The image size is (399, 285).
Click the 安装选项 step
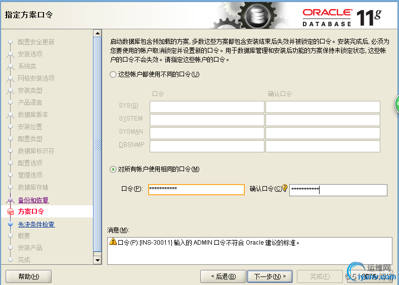pos(30,54)
